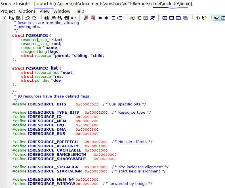
Task: Click the 'flags' member identifier
Action: pyautogui.click(x=53, y=52)
